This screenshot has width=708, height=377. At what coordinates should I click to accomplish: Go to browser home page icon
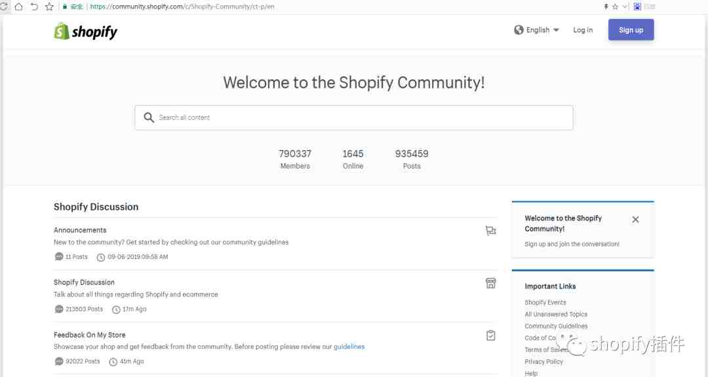coord(18,7)
